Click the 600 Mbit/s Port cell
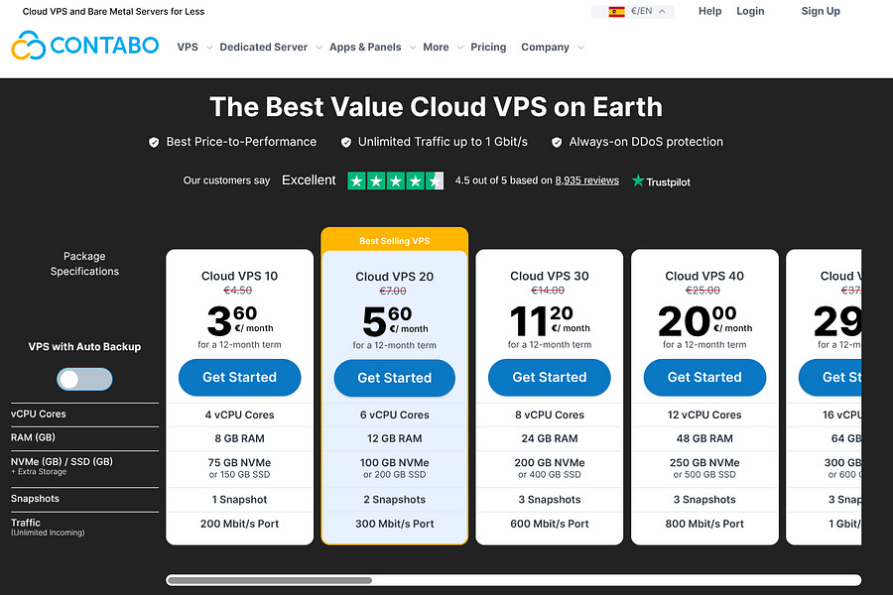This screenshot has height=595, width=893. pos(550,524)
